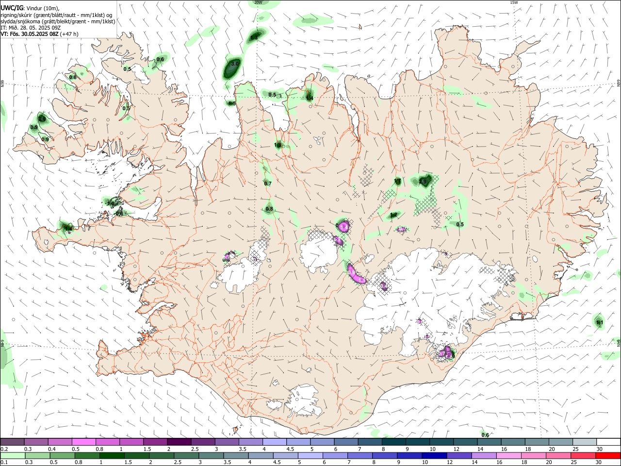Click the '4.4' precipitation value on north coast
Viewport: 621px width, 466px height.
tap(310, 98)
